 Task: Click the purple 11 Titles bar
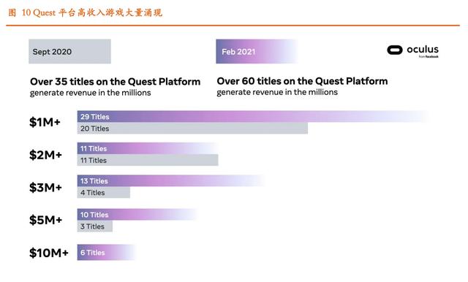[148, 148]
